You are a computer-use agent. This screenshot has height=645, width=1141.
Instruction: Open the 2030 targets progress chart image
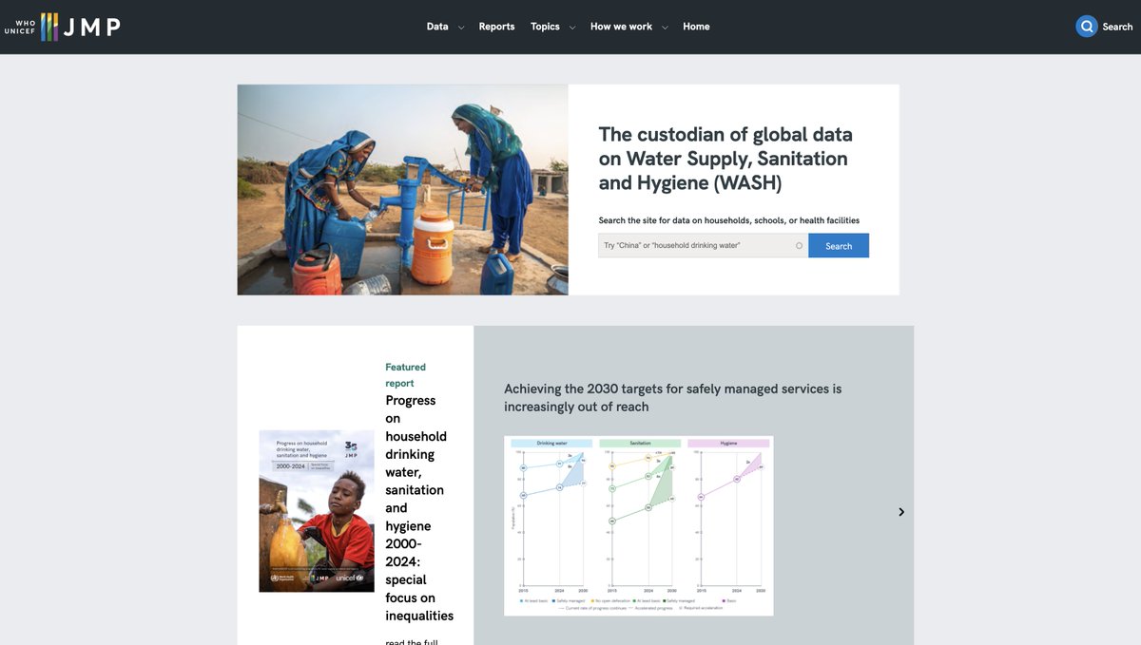[x=638, y=525]
